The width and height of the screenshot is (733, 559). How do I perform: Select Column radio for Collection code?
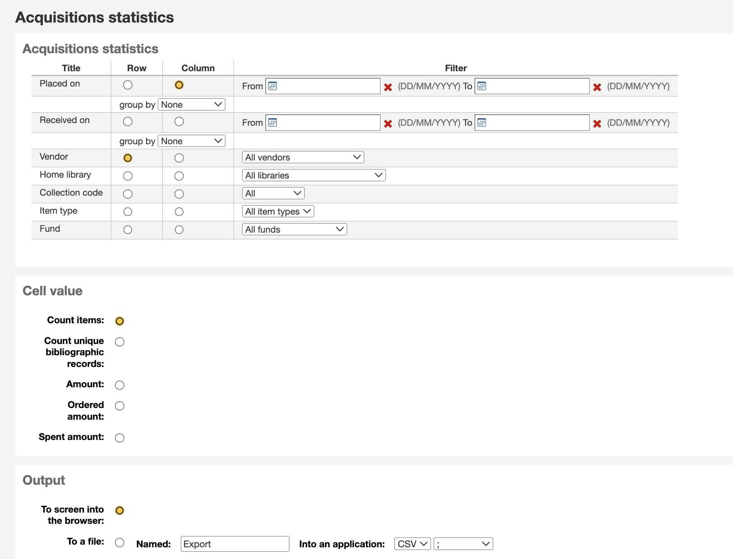179,194
